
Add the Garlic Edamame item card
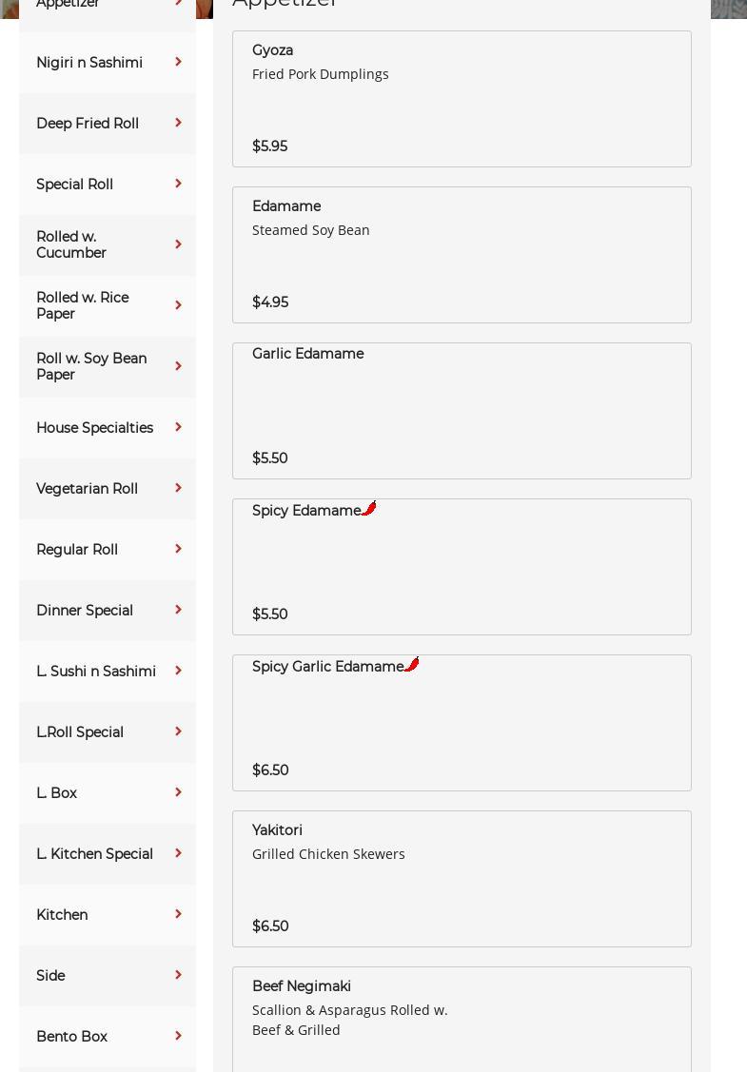pos(462,411)
